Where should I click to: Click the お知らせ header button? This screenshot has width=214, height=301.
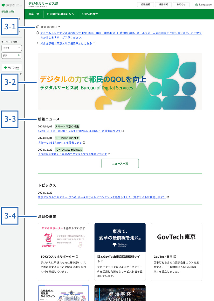181,4
